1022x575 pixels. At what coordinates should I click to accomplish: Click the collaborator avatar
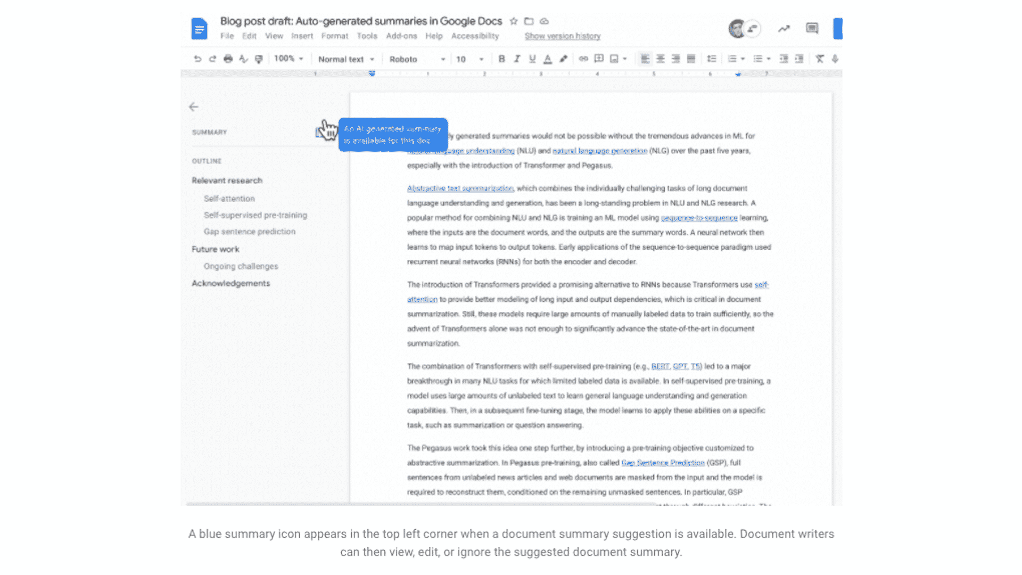tap(737, 29)
